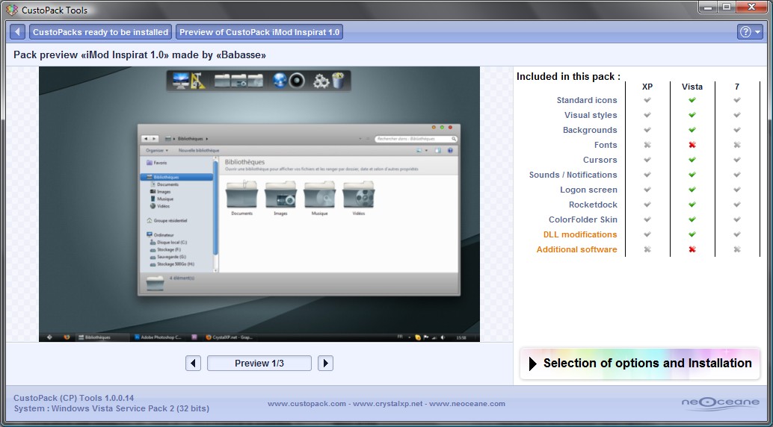
Task: Click the 'Cursors' label
Action: 600,160
